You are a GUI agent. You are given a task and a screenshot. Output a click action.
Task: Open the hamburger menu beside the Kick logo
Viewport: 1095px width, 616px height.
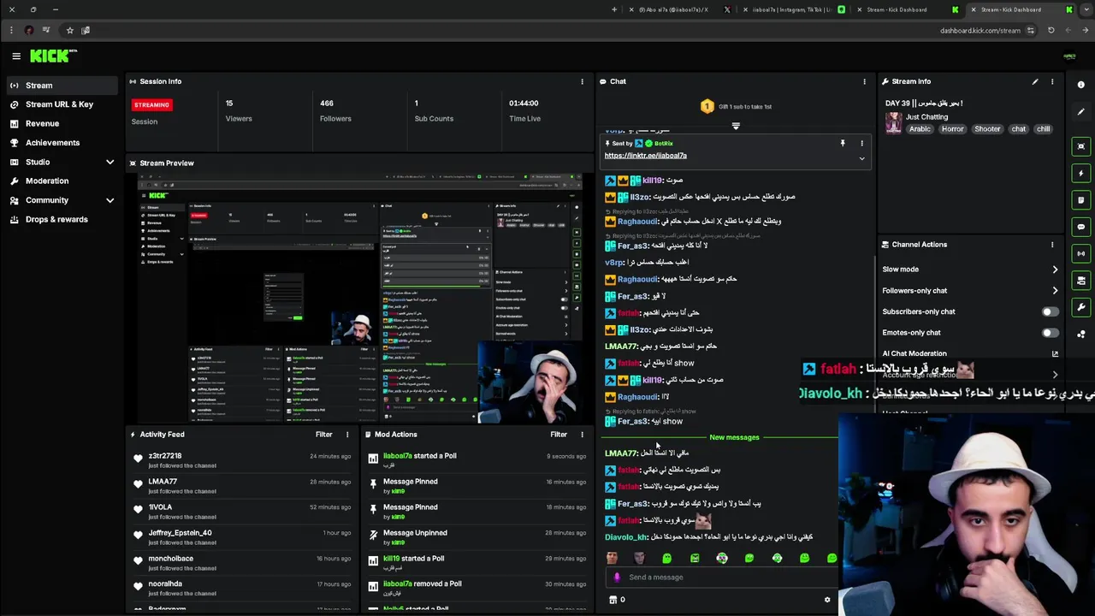(x=16, y=56)
